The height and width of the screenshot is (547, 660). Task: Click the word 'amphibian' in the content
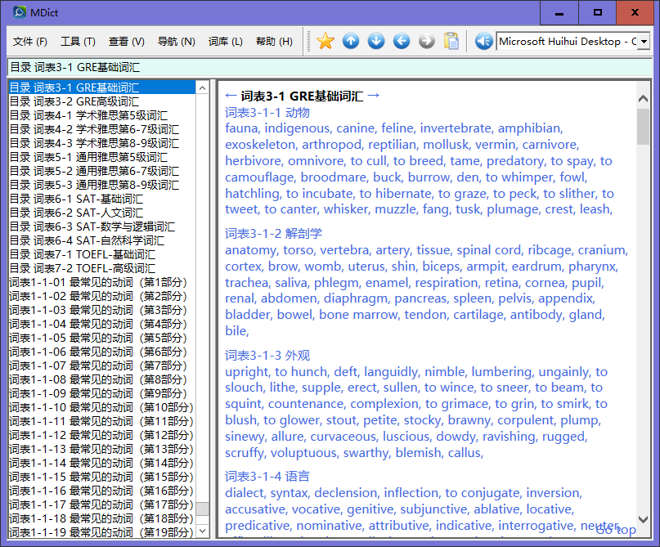(x=529, y=128)
